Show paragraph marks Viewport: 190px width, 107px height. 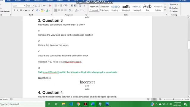click(84, 6)
